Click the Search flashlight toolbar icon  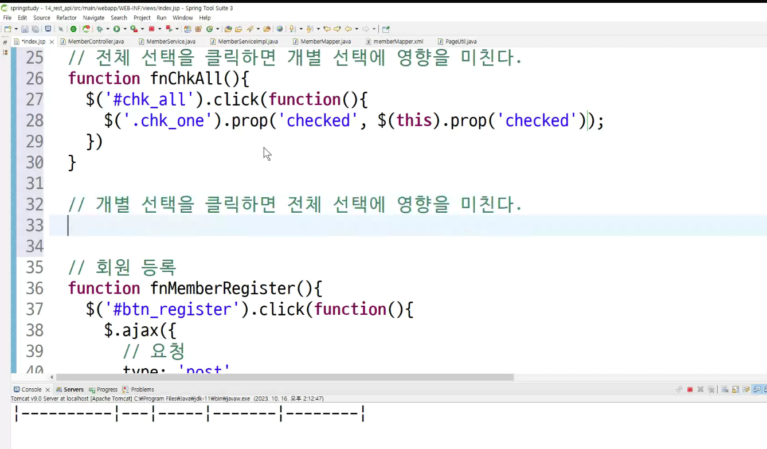click(251, 29)
